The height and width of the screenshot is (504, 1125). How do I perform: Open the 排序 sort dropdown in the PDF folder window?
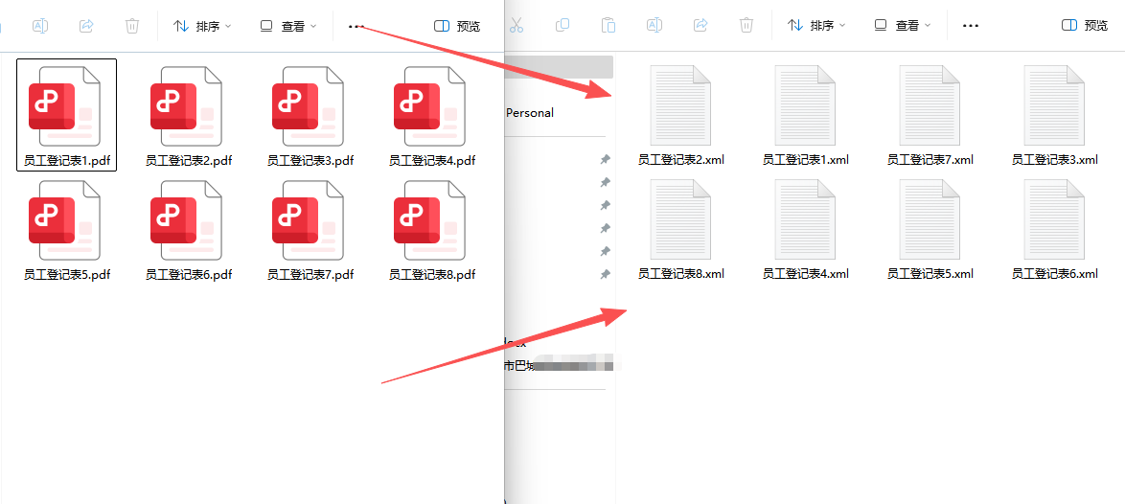202,26
